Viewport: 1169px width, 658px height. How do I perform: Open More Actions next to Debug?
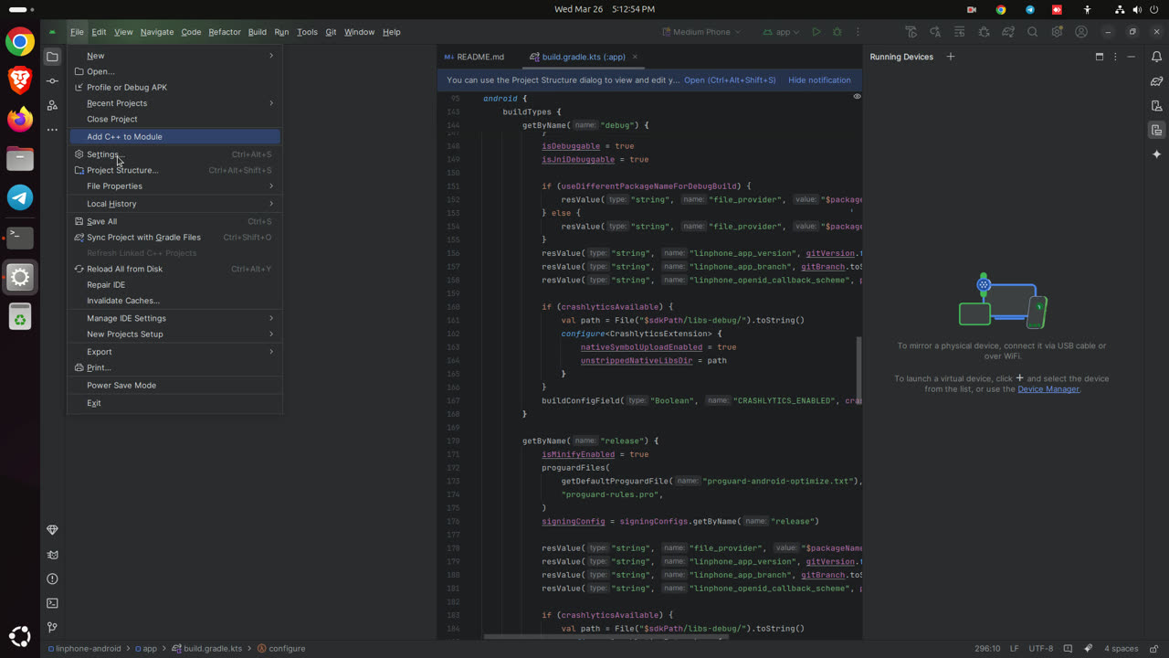[858, 32]
